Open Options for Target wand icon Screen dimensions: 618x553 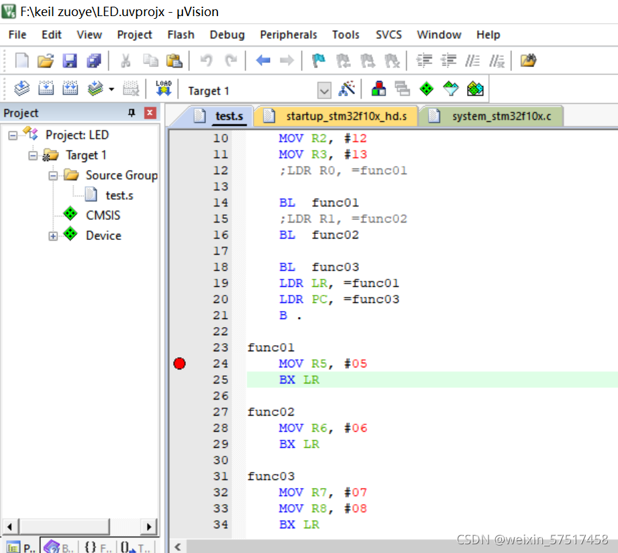pos(347,88)
